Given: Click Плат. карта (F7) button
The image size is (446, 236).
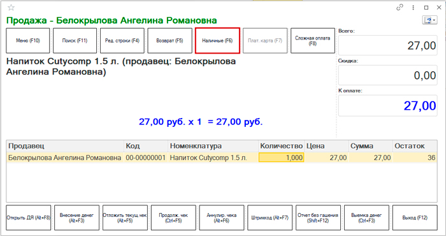Looking at the screenshot, I should point(265,40).
